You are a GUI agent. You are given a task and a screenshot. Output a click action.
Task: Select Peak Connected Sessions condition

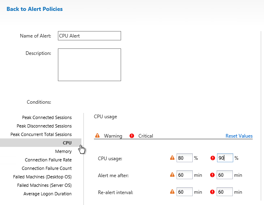tap(47, 117)
